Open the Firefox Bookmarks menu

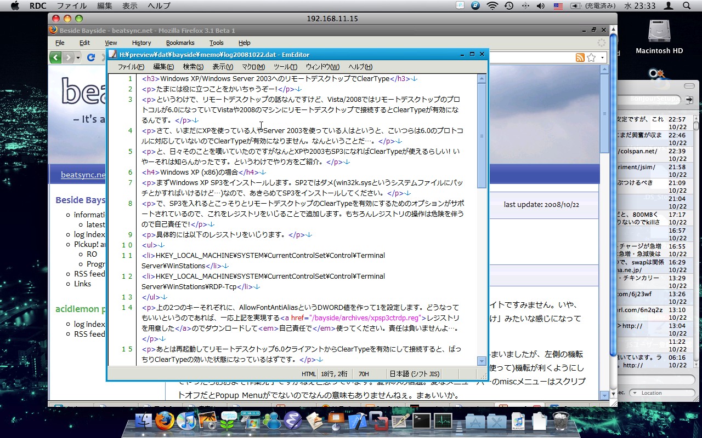pyautogui.click(x=180, y=43)
